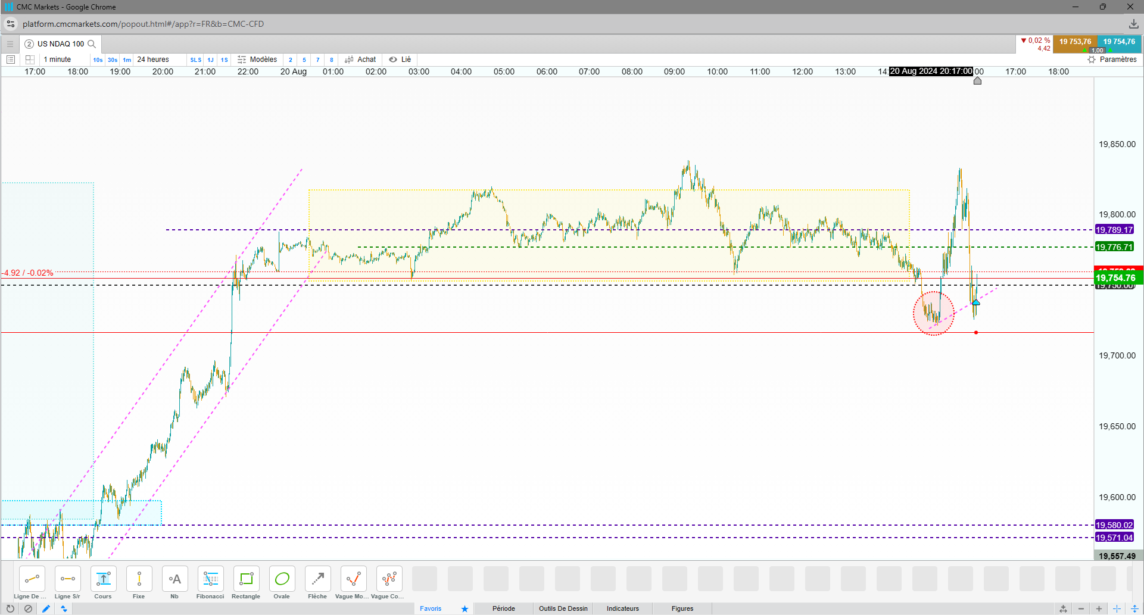The image size is (1144, 615).
Task: Toggle the Lié linked-chart eye
Action: click(x=400, y=60)
